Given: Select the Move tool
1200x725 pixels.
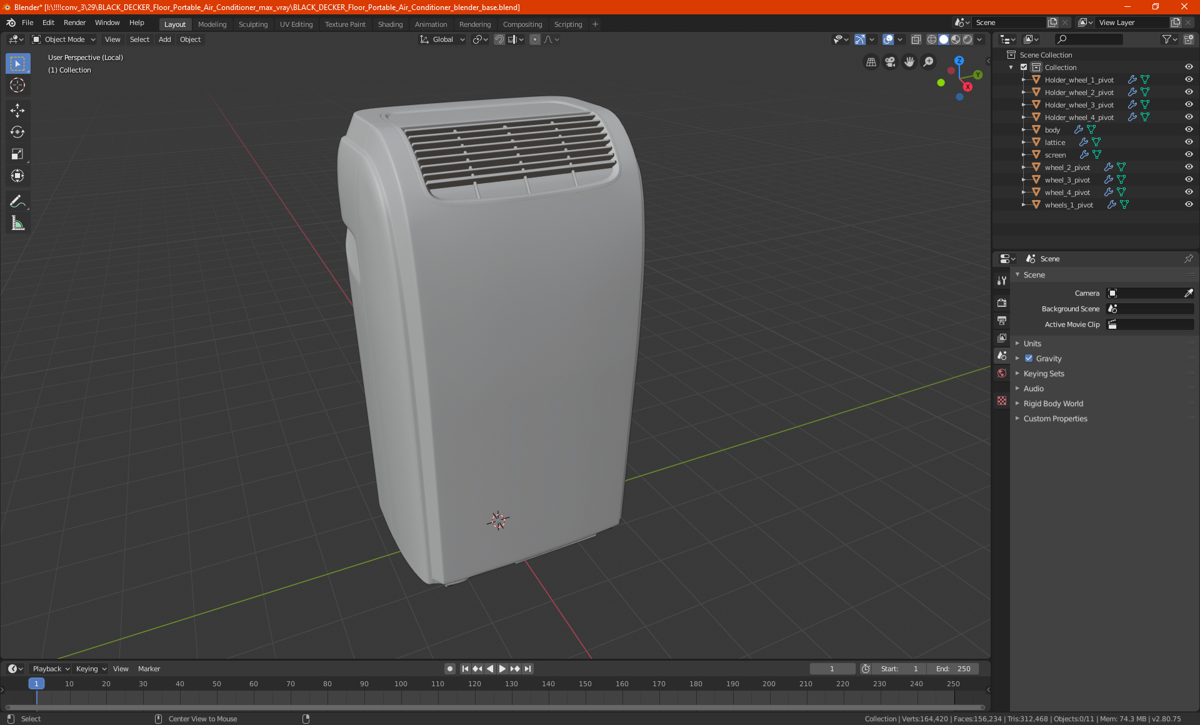Looking at the screenshot, I should pyautogui.click(x=17, y=111).
